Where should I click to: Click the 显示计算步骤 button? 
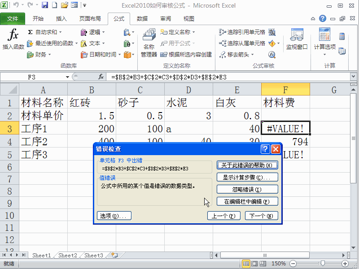[247, 177]
